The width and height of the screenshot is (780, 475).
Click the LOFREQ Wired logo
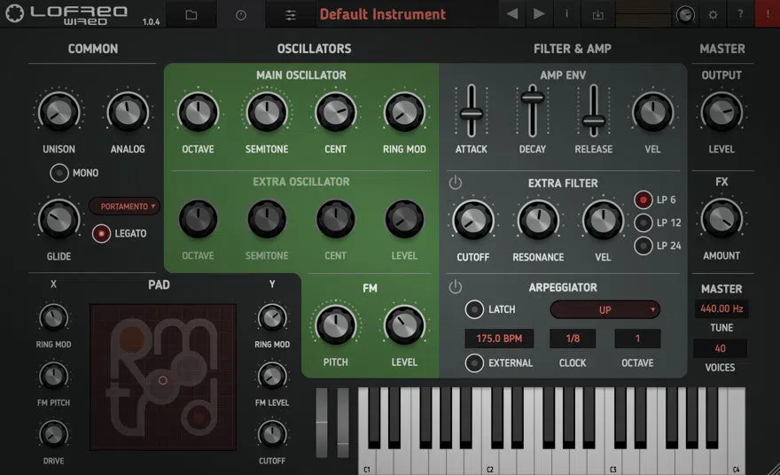(66, 14)
